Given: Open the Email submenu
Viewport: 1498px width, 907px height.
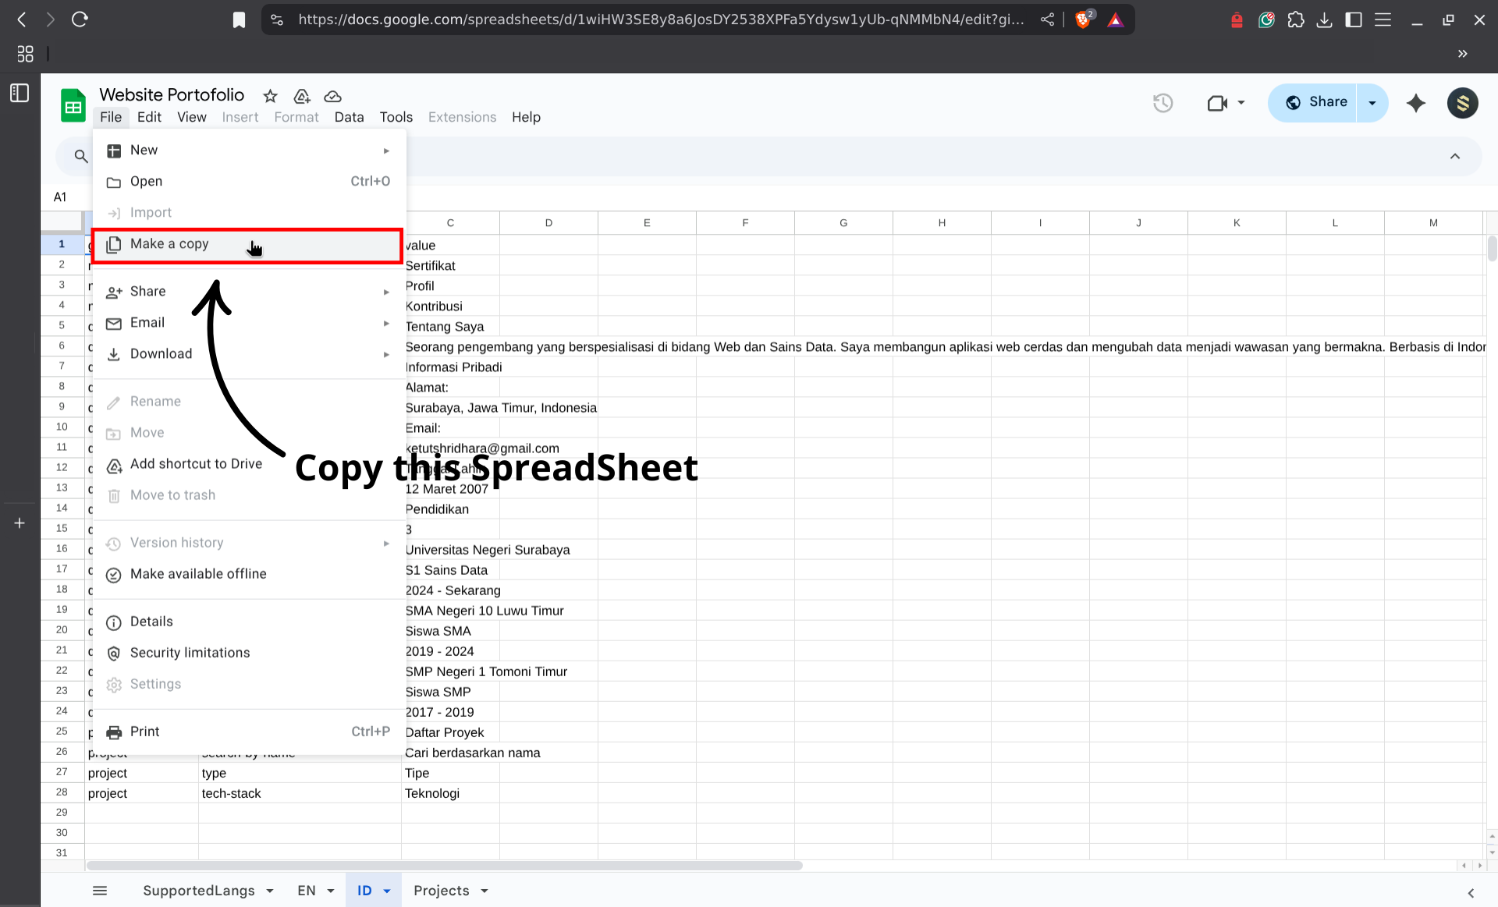Looking at the screenshot, I should point(249,323).
